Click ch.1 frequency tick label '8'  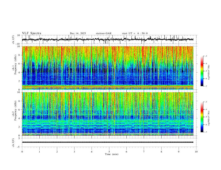coord(20,55)
